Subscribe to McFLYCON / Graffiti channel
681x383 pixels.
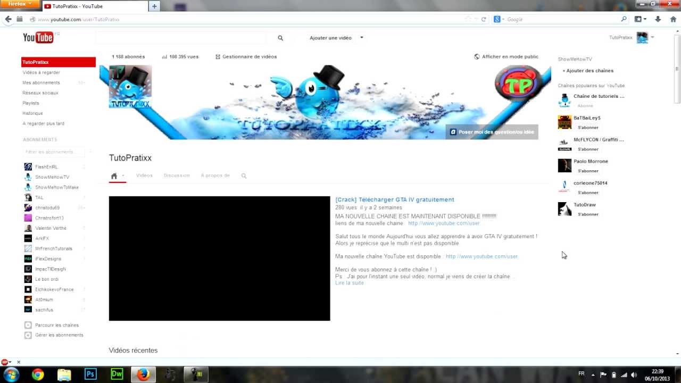click(588, 149)
